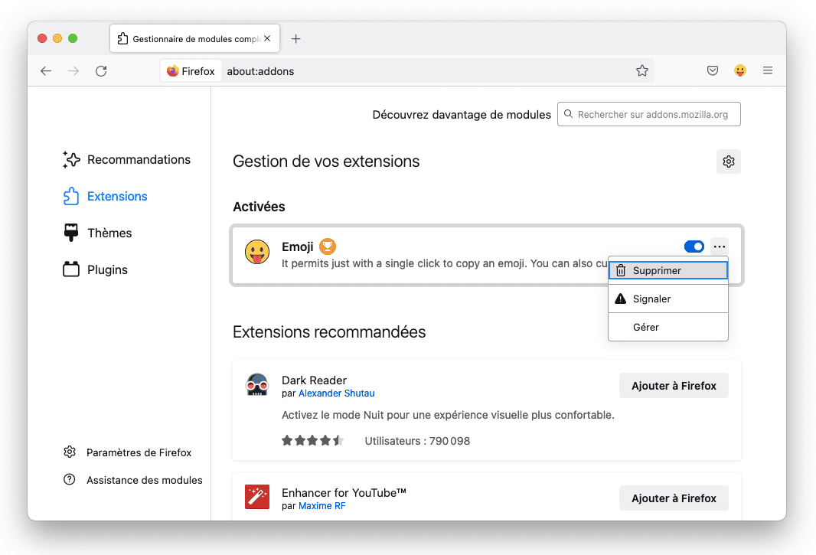This screenshot has width=816, height=555.
Task: Disable the Emoji extension toggle
Action: click(x=694, y=246)
